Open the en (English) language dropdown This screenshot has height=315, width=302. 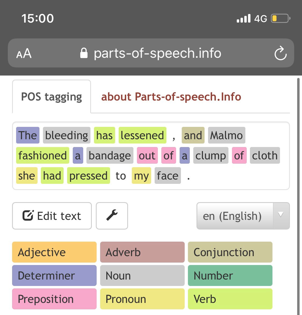click(243, 216)
